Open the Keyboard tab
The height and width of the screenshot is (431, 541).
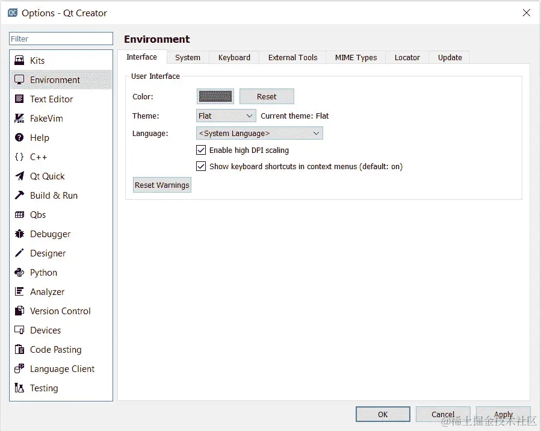[x=234, y=58]
